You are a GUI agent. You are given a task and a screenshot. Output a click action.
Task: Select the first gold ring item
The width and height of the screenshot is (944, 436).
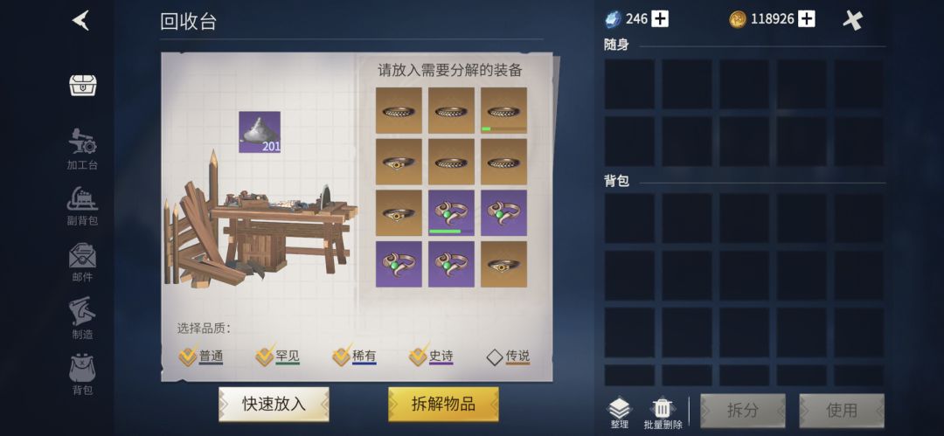[x=399, y=110]
